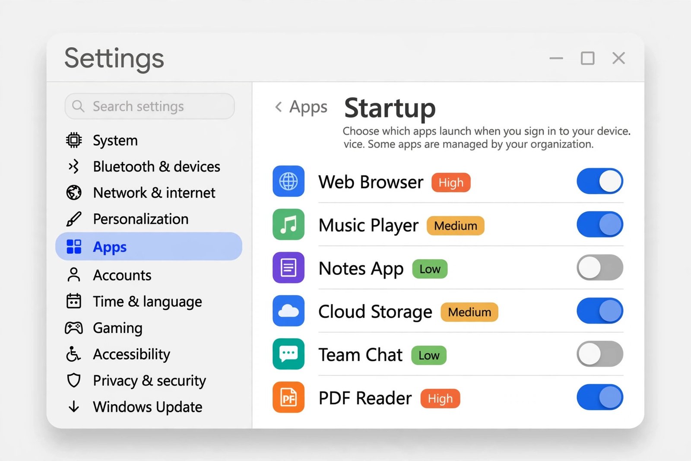Open Bluetooth & devices settings
691x461 pixels.
pos(149,166)
